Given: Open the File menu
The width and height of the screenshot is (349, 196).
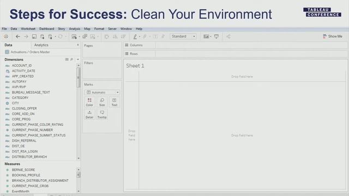Looking at the screenshot, I should click(4, 29).
